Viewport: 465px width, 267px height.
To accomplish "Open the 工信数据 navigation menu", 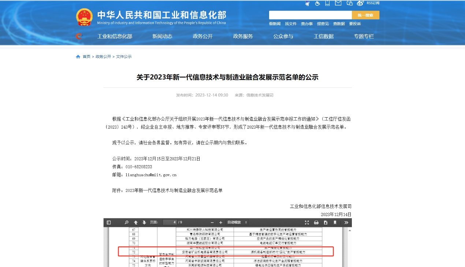I will (323, 36).
